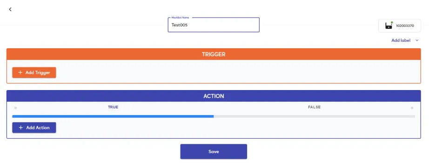The image size is (429, 168).
Task: Click the plus icon on Add Trigger
Action: pyautogui.click(x=20, y=72)
